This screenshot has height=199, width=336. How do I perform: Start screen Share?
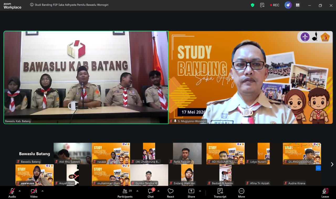(x=191, y=193)
